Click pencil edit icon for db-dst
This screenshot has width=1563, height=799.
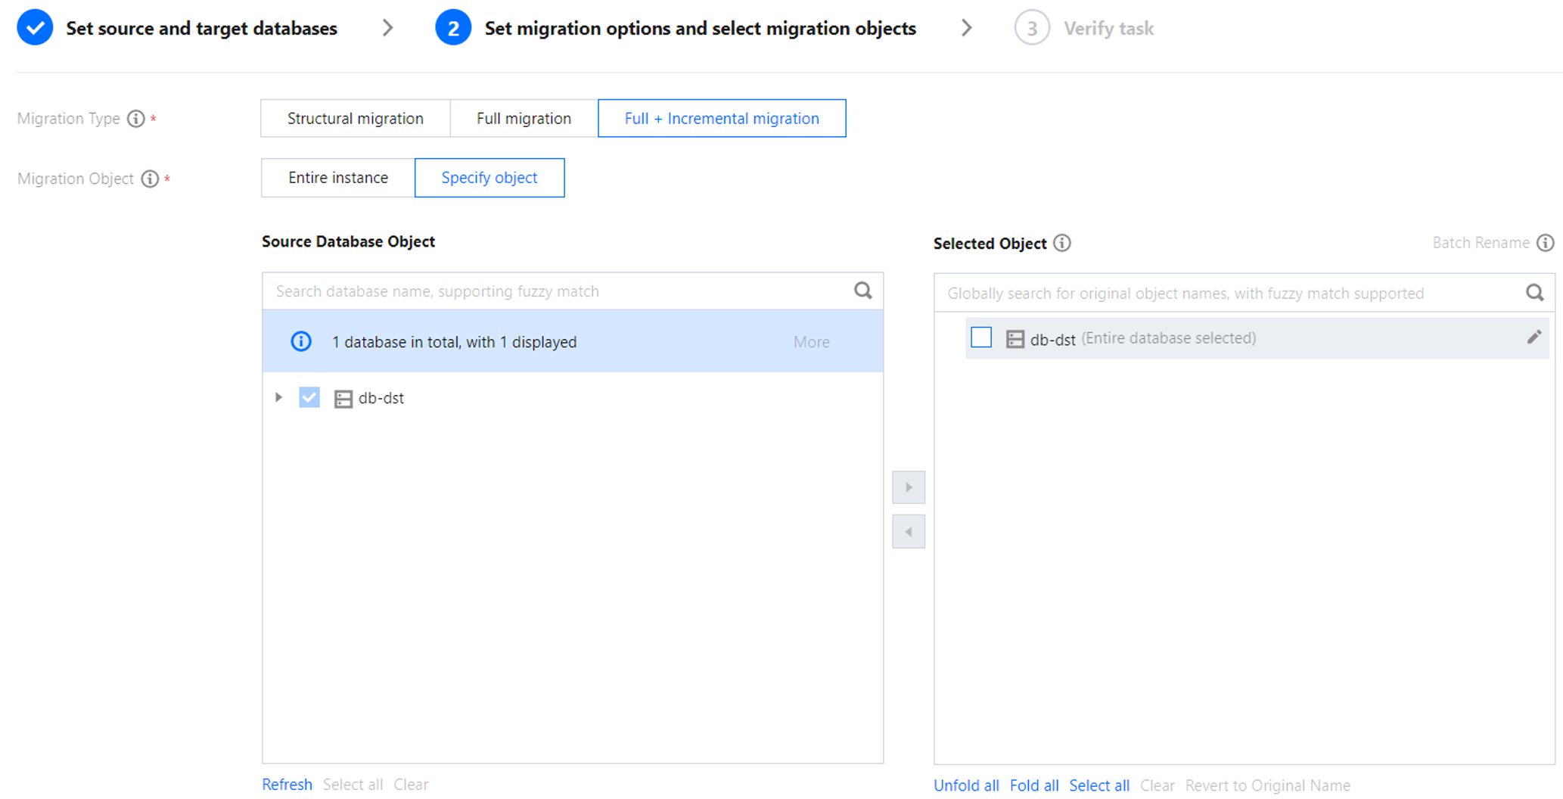point(1533,337)
